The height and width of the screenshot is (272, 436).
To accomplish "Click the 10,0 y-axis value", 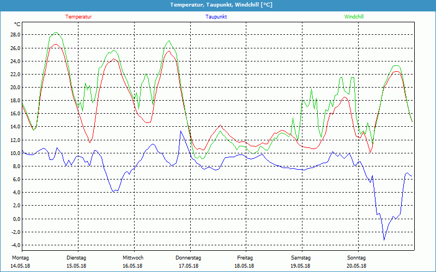I will click(16, 153).
